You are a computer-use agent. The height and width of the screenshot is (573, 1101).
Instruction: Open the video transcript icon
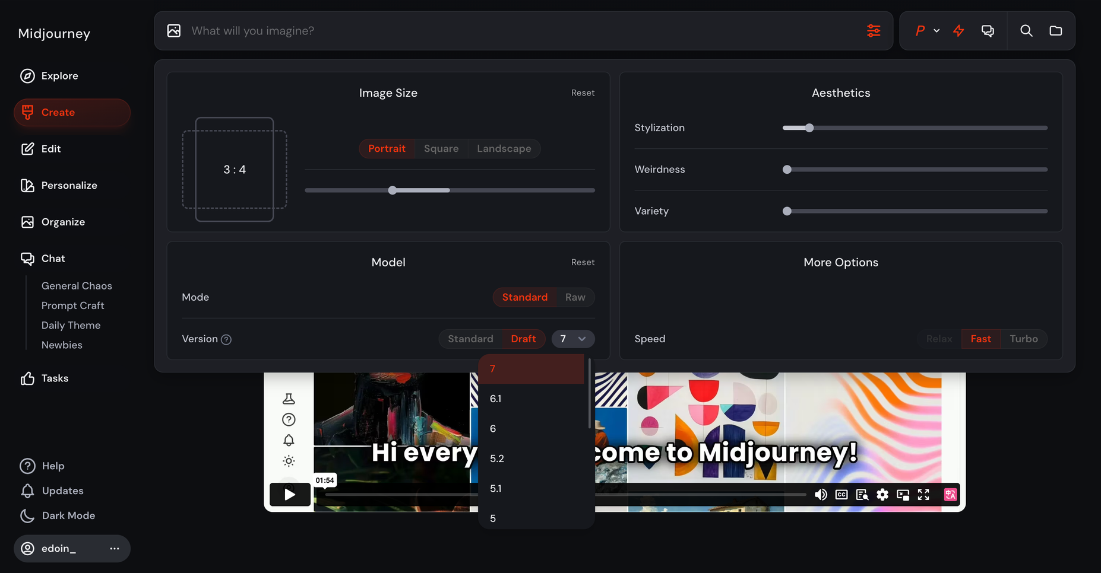(x=862, y=495)
